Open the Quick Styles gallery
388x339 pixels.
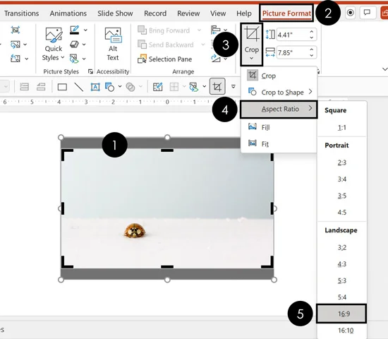click(x=54, y=44)
